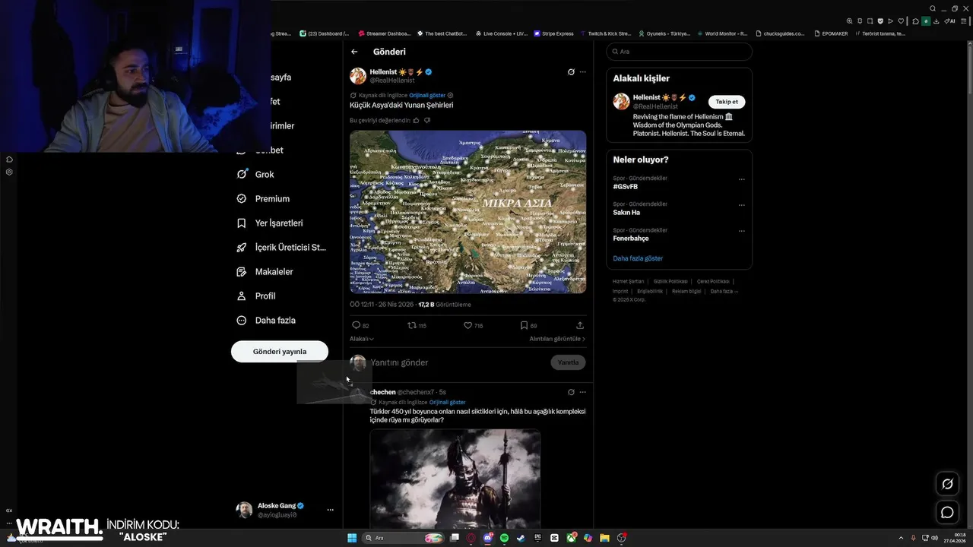
Task: Open the Sakın Ha trend
Action: coord(626,212)
